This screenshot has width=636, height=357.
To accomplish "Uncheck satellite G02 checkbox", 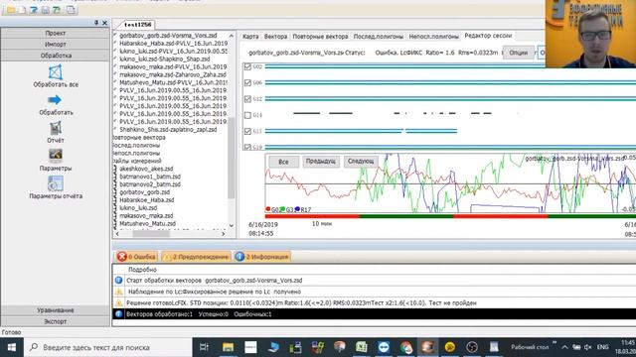I will point(247,66).
